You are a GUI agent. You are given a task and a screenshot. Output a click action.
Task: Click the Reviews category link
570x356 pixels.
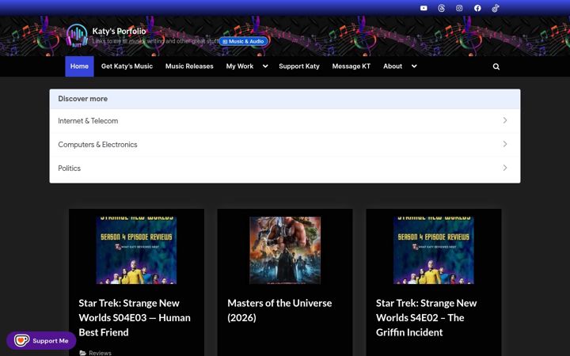pos(100,353)
